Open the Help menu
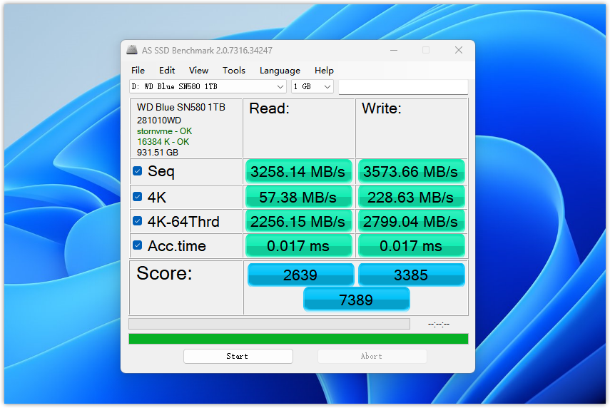610x408 pixels. pos(324,71)
